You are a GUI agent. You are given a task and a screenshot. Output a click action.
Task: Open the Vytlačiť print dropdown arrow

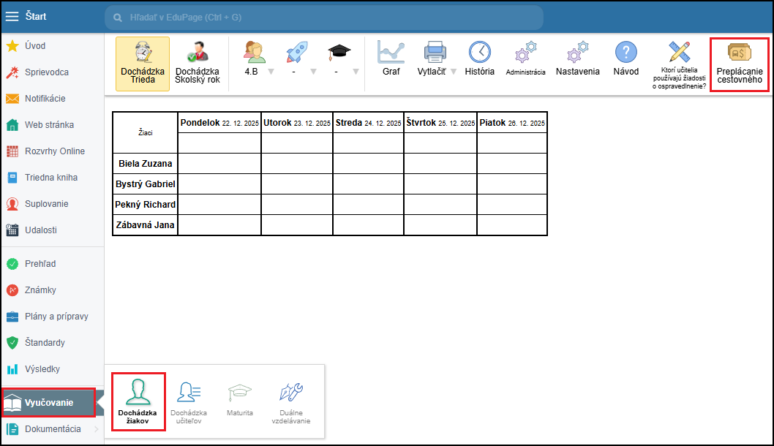[454, 72]
